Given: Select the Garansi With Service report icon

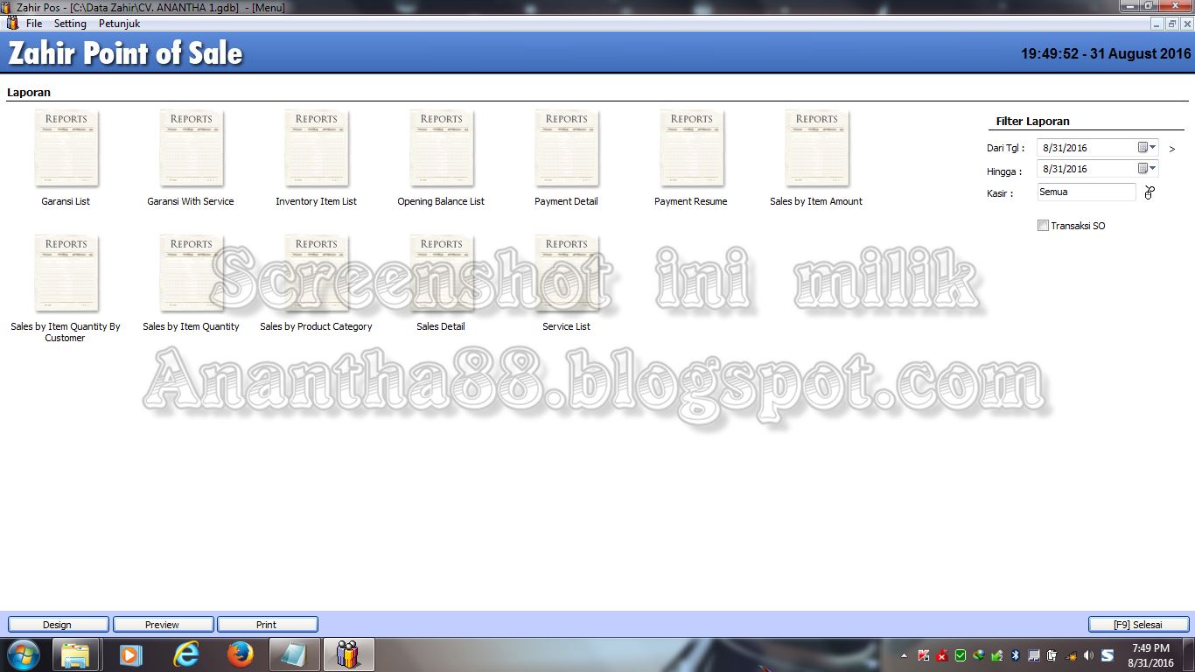Looking at the screenshot, I should (x=192, y=149).
